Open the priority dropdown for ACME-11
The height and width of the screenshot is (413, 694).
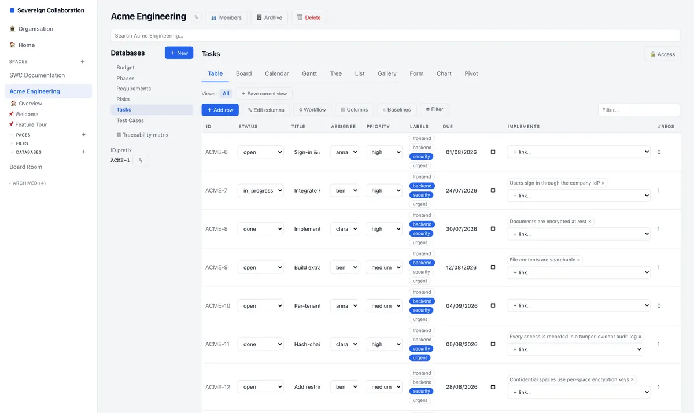(x=383, y=344)
